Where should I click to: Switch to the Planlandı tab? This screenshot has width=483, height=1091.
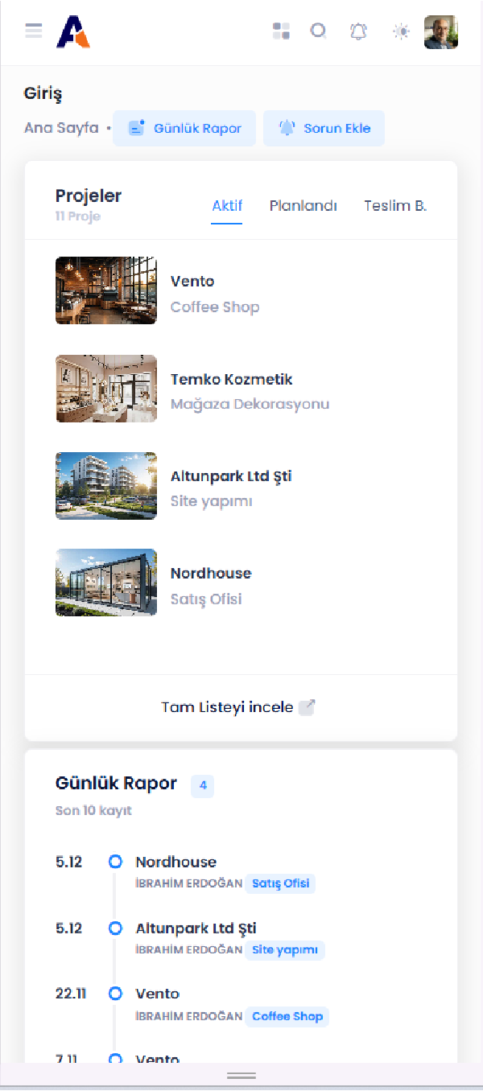303,206
